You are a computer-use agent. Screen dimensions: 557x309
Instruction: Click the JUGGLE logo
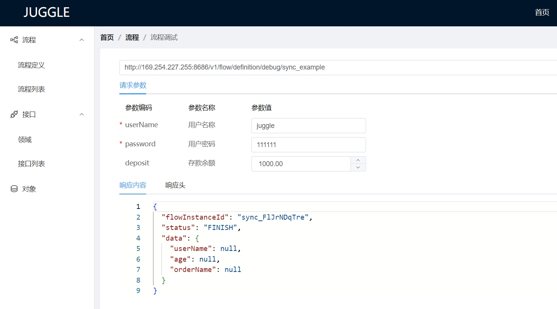point(47,13)
